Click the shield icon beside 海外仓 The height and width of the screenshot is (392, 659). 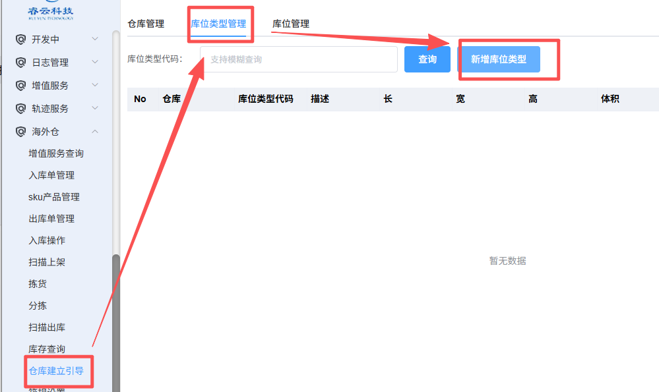tap(20, 132)
